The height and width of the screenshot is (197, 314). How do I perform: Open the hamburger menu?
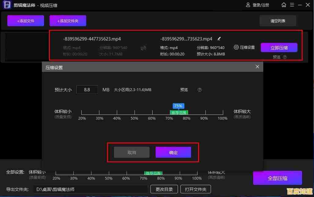(x=292, y=5)
